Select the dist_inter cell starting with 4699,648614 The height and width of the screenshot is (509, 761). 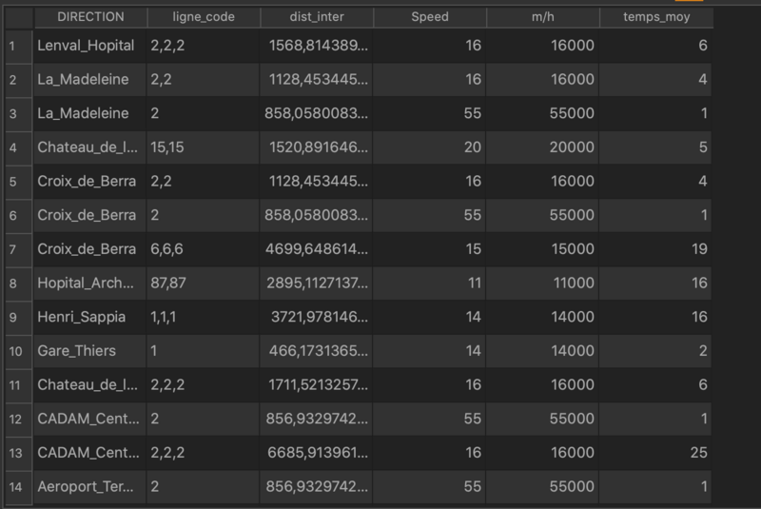(x=316, y=249)
